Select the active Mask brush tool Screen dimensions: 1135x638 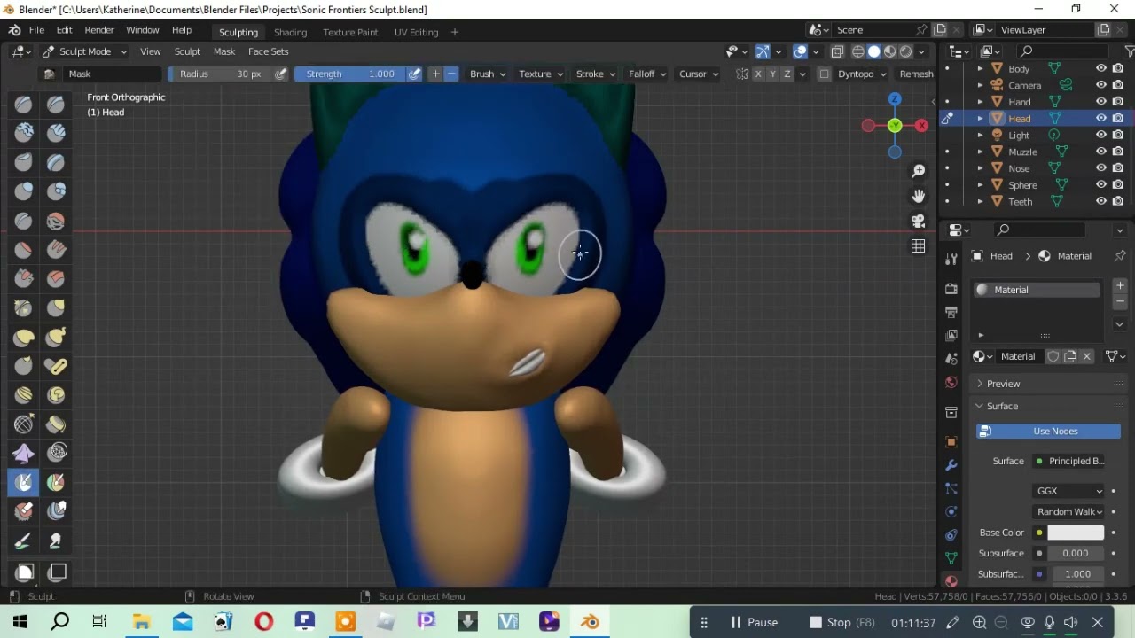click(24, 482)
